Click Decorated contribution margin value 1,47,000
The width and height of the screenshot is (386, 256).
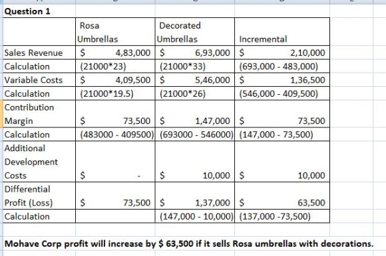click(x=195, y=114)
